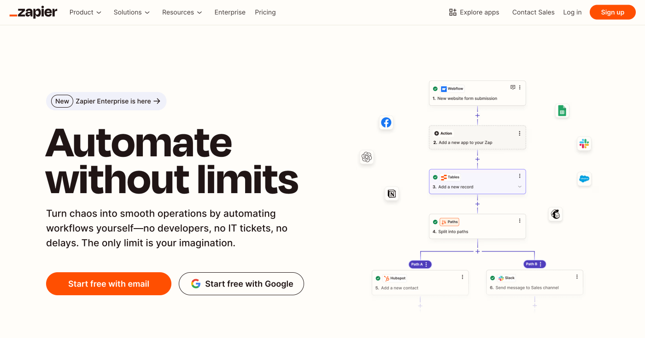Open the Resources menu
The image size is (645, 338).
click(x=182, y=12)
